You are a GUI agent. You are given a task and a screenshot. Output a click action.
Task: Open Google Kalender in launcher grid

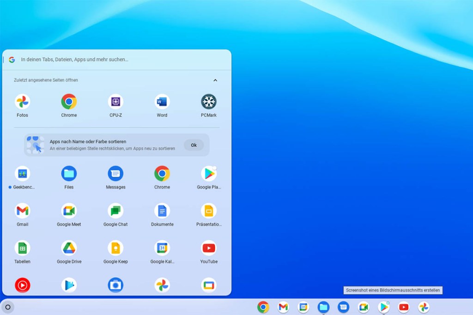click(162, 248)
